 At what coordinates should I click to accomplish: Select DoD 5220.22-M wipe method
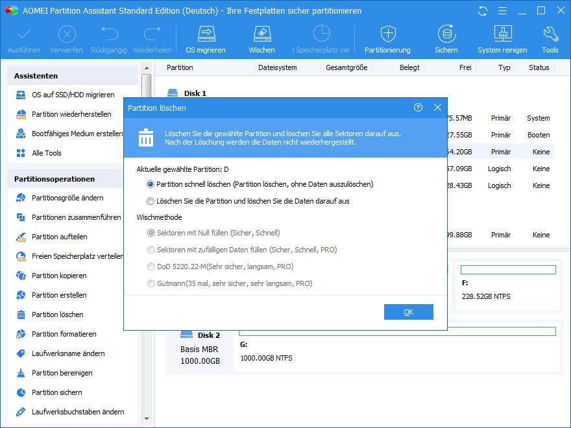151,267
